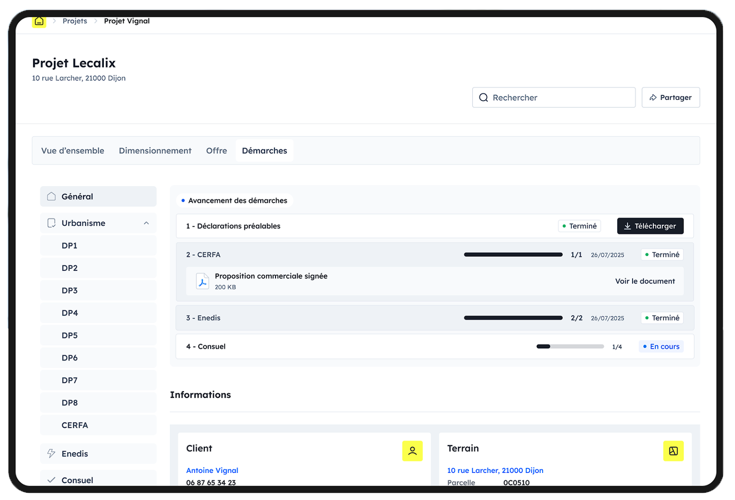The image size is (735, 500).
Task: Click the yellow user icon on Client card
Action: (x=412, y=451)
